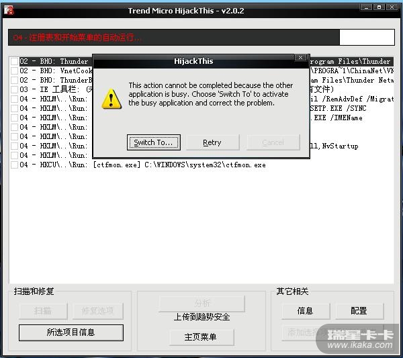Click Retry in the busy dialog

(x=212, y=142)
